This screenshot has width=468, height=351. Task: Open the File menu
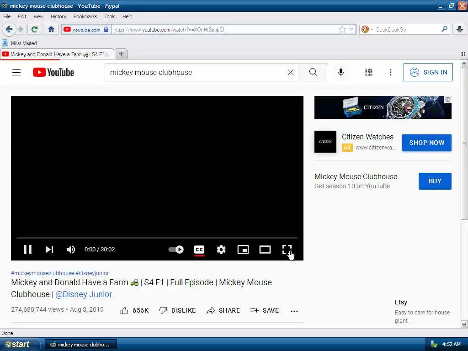coord(7,17)
